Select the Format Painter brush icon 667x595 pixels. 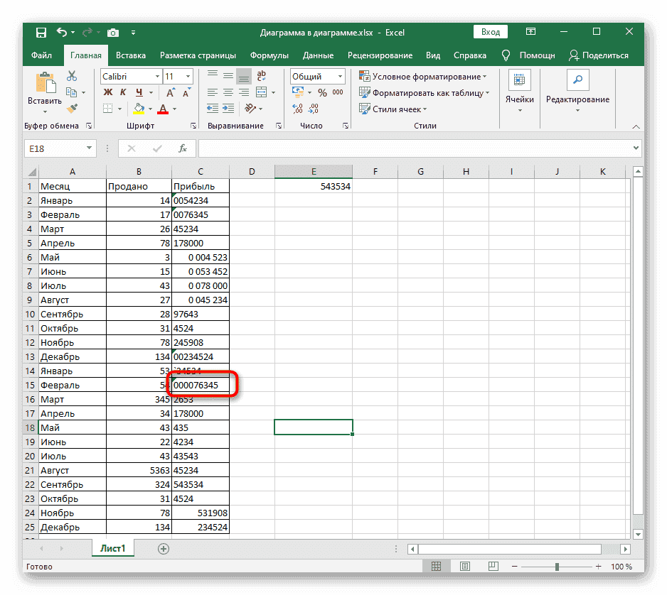(72, 108)
